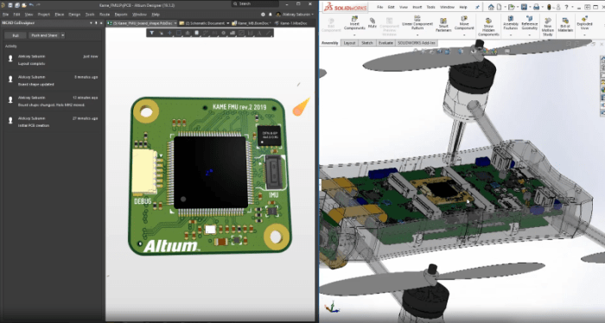Click Reference Geometry tool
Viewport: 605px width, 323px height.
tap(529, 22)
